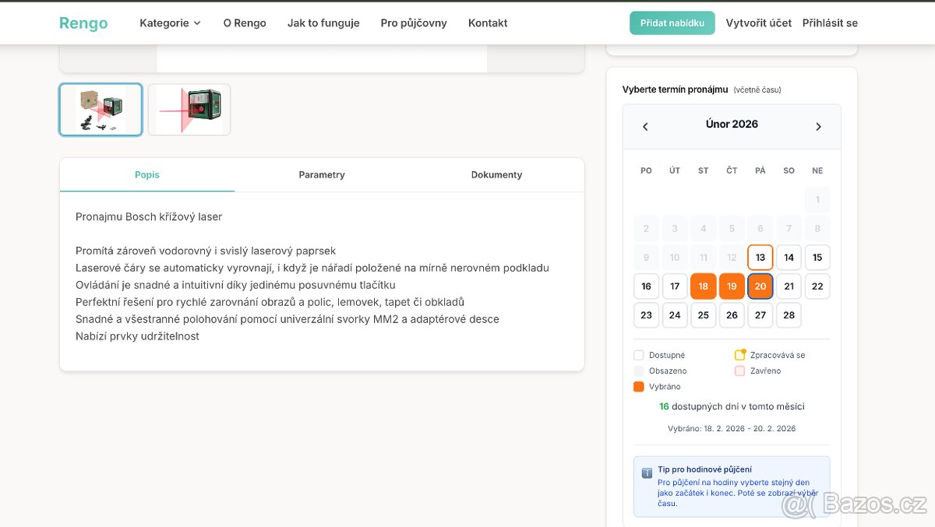Click the info icon in hourly tip

(x=647, y=473)
